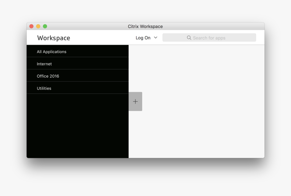Click the magnifying glass search icon
The width and height of the screenshot is (291, 196).
click(x=189, y=38)
